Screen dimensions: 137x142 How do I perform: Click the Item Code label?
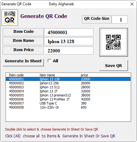tap(23, 32)
